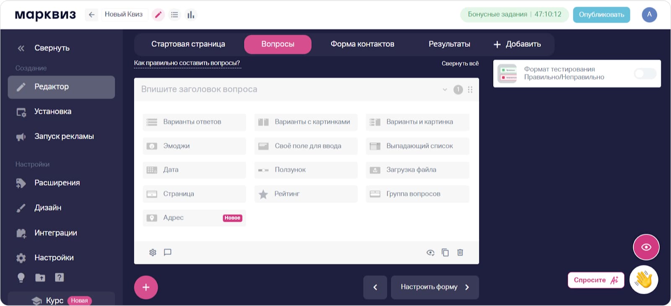Select the Адрес question type

pyautogui.click(x=194, y=218)
